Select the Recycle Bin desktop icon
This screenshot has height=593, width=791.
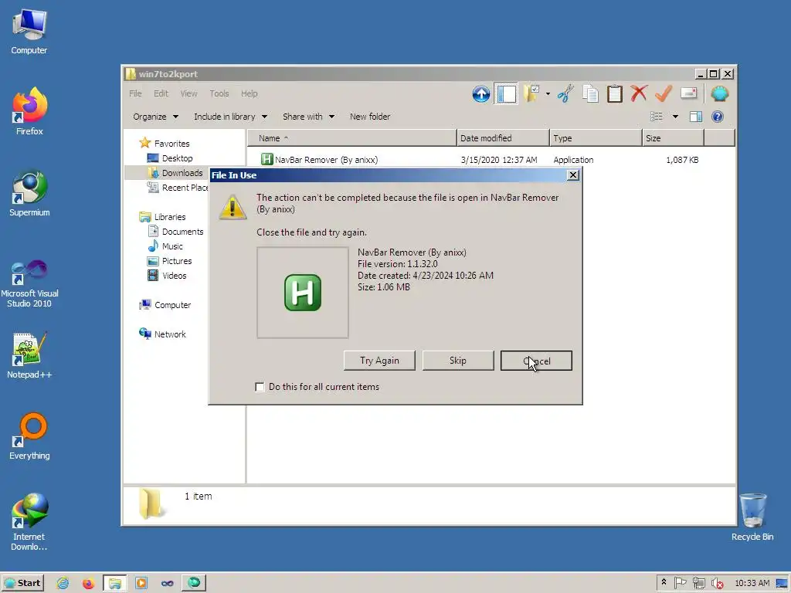click(x=752, y=517)
